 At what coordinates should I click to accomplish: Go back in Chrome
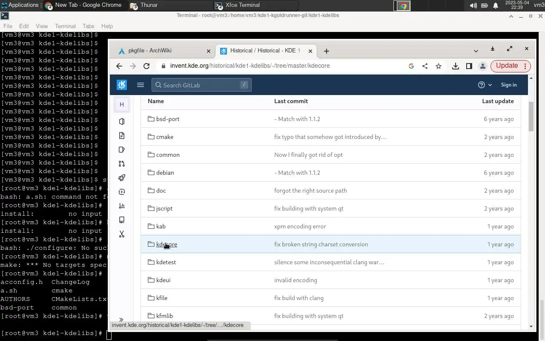[x=119, y=66]
